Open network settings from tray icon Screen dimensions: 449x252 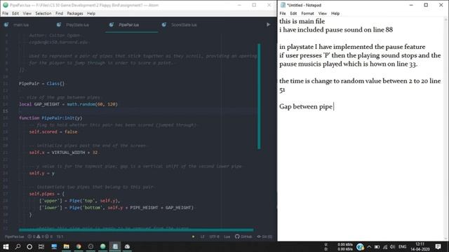coord(385,247)
